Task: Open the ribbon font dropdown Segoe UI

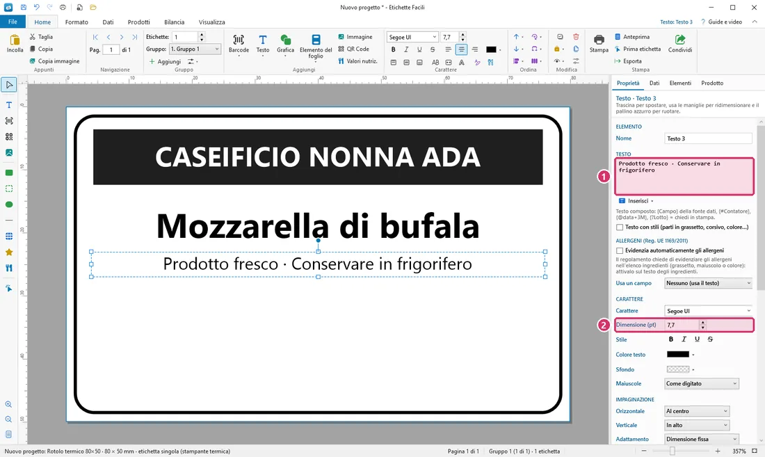Action: (412, 37)
